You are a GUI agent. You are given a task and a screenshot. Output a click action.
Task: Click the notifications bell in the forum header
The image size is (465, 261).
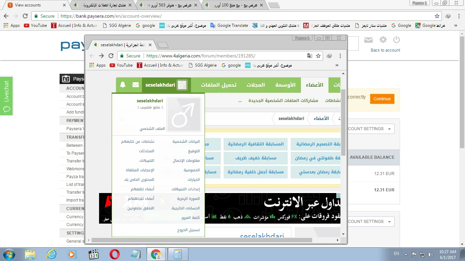click(x=123, y=85)
